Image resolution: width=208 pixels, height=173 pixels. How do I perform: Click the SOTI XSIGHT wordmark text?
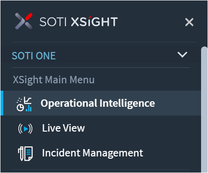point(78,22)
